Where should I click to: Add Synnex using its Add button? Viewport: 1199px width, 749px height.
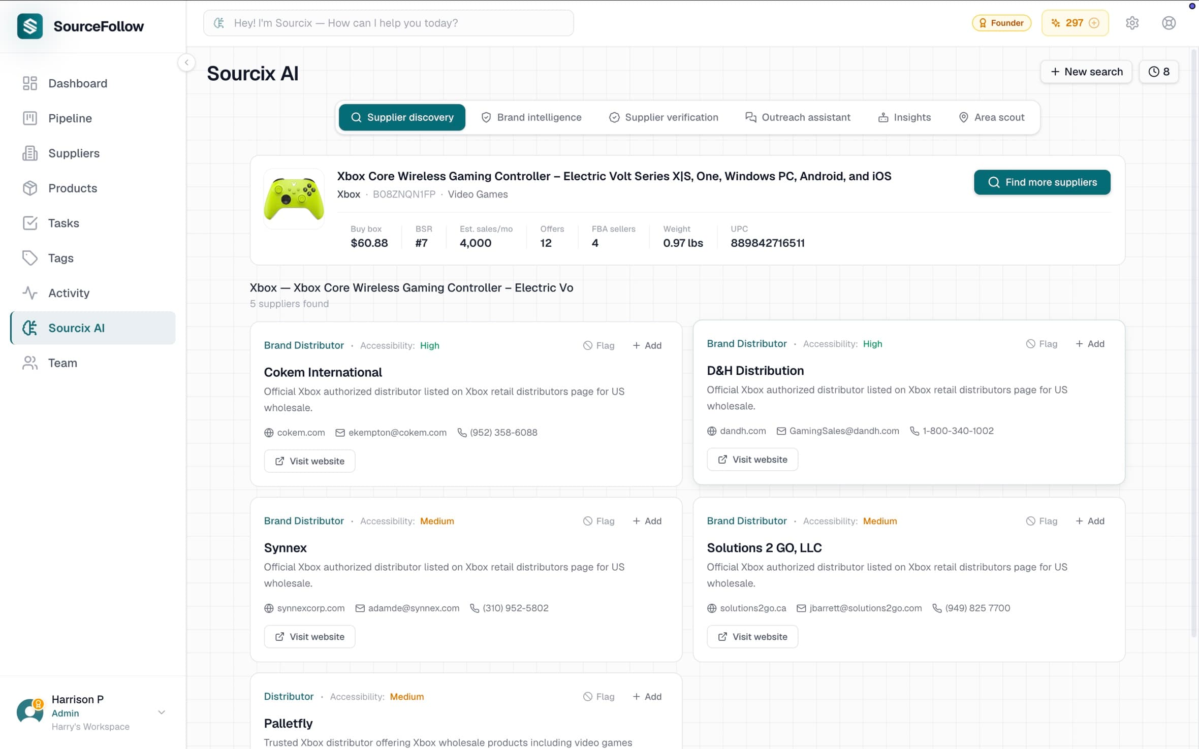coord(647,520)
